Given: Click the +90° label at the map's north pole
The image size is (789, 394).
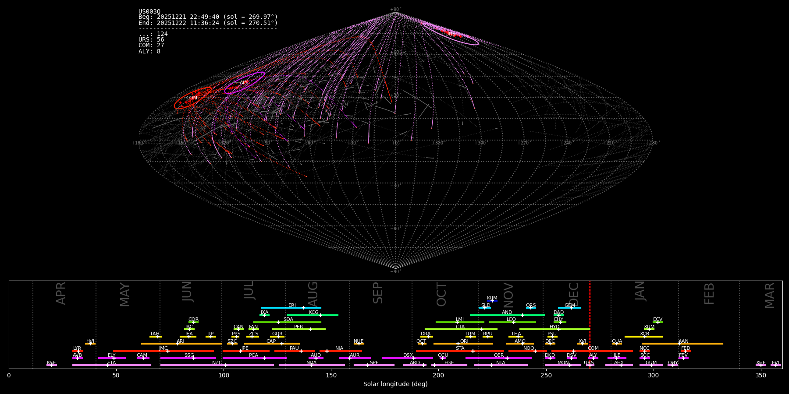Looking at the screenshot, I should 395,10.
